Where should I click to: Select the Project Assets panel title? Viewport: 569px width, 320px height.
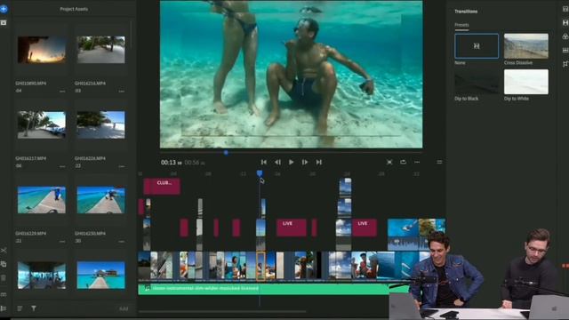click(x=74, y=9)
